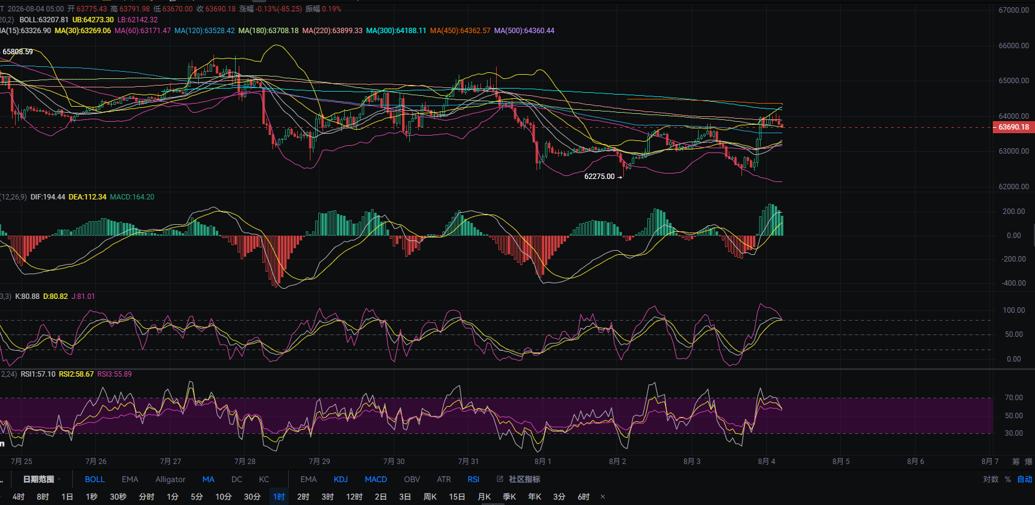Enable the OBV sub-indicator
The image size is (1035, 505).
(412, 479)
